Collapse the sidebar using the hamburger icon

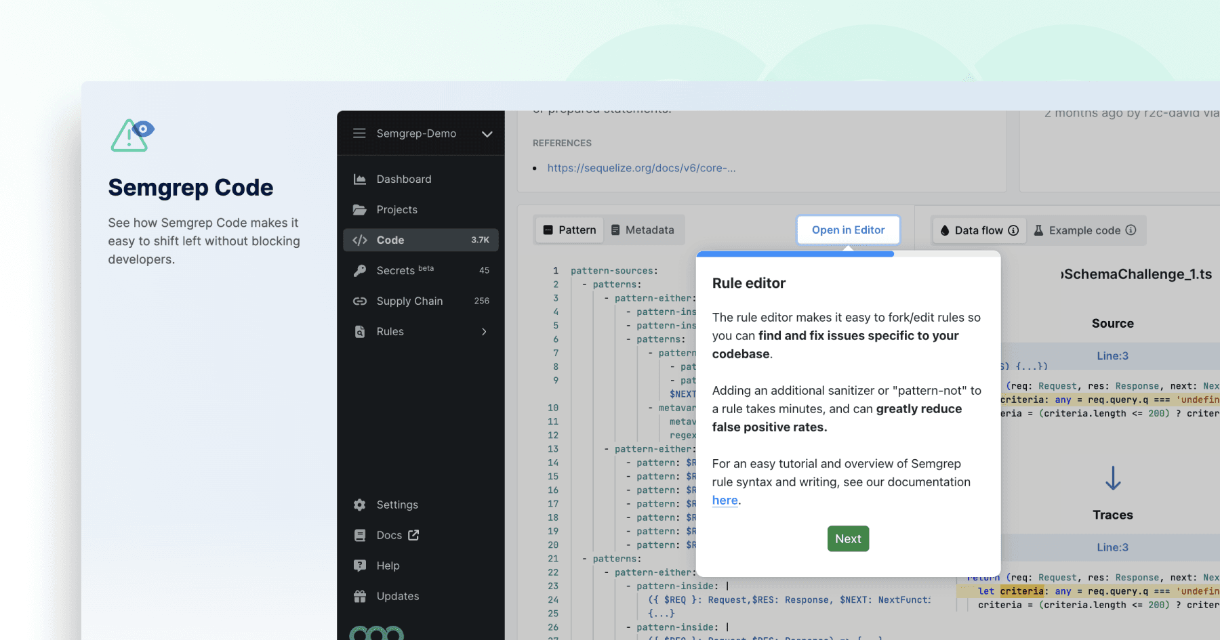(360, 133)
